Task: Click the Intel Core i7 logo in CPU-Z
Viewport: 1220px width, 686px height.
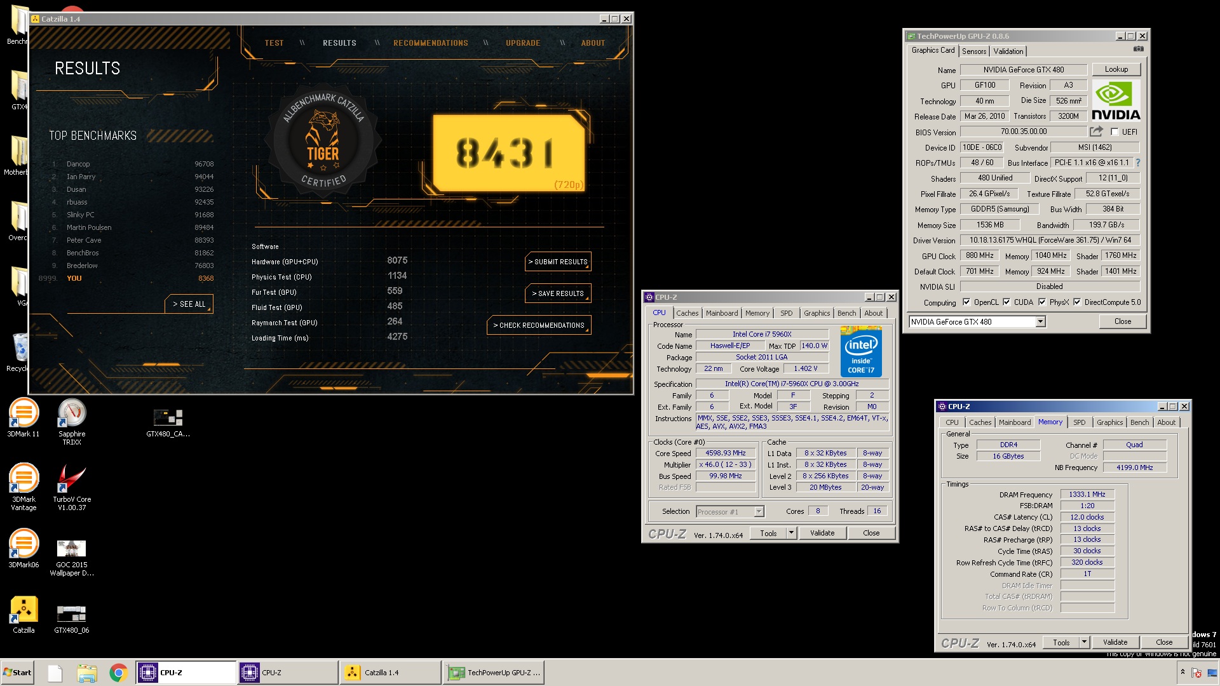Action: tap(861, 351)
